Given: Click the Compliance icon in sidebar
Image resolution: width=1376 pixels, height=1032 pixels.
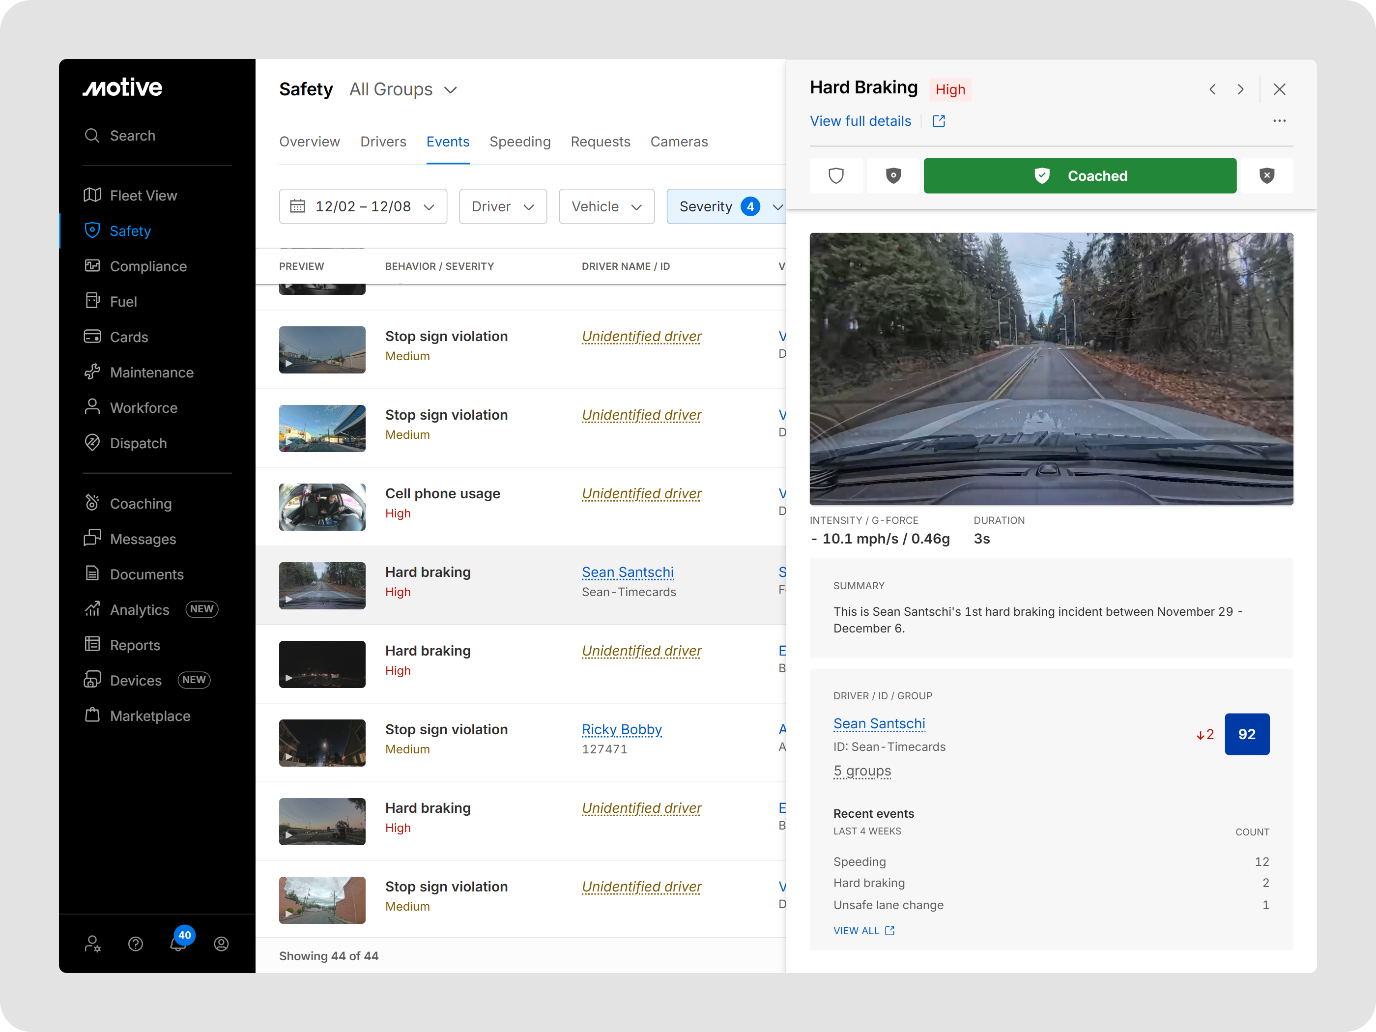Looking at the screenshot, I should tap(92, 266).
